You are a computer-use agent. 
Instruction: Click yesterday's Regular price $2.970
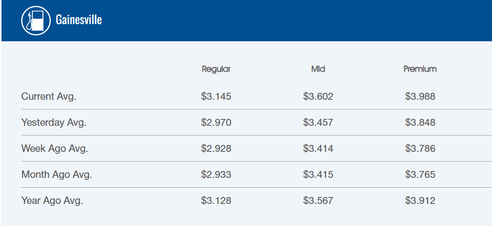216,122
